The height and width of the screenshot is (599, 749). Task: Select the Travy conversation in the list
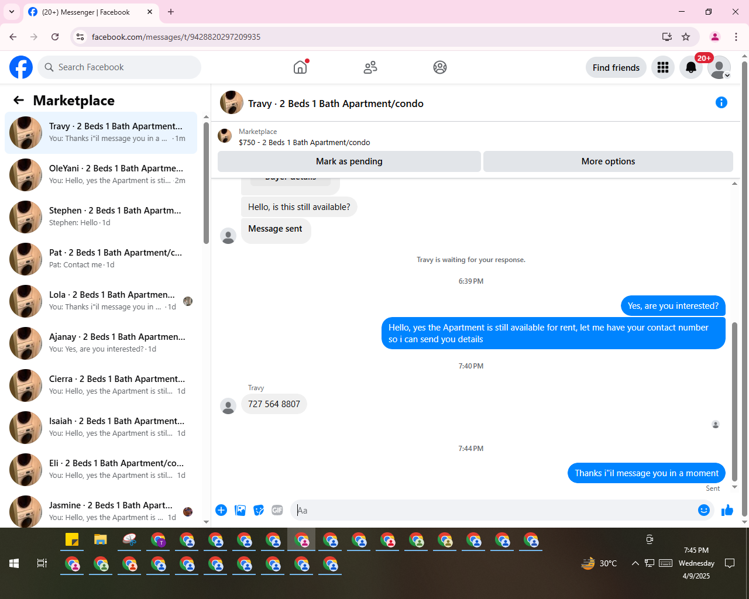pos(101,133)
